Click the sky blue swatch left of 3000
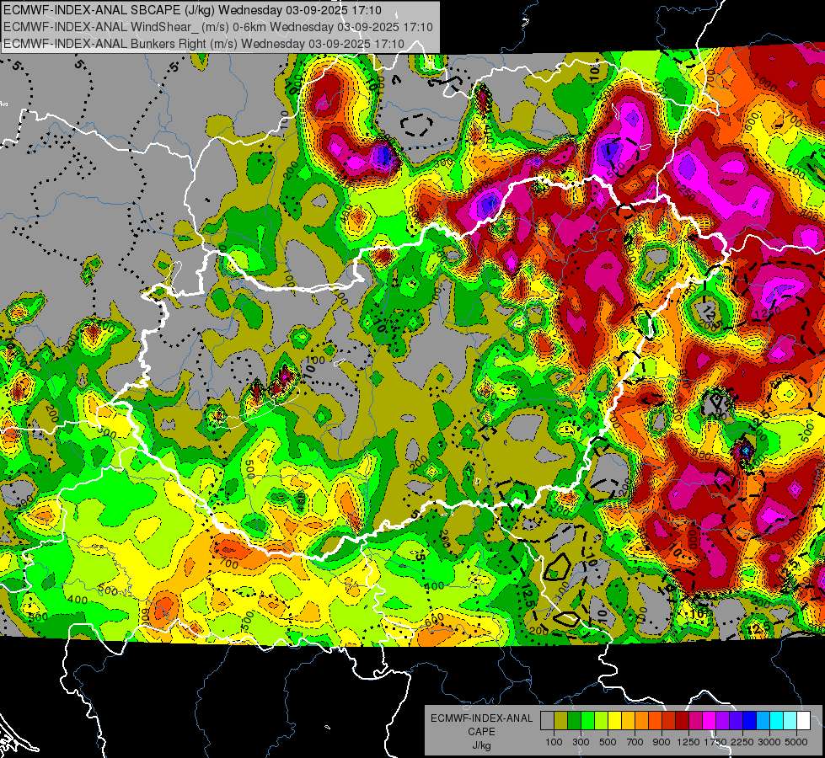This screenshot has height=758, width=825. point(763,721)
